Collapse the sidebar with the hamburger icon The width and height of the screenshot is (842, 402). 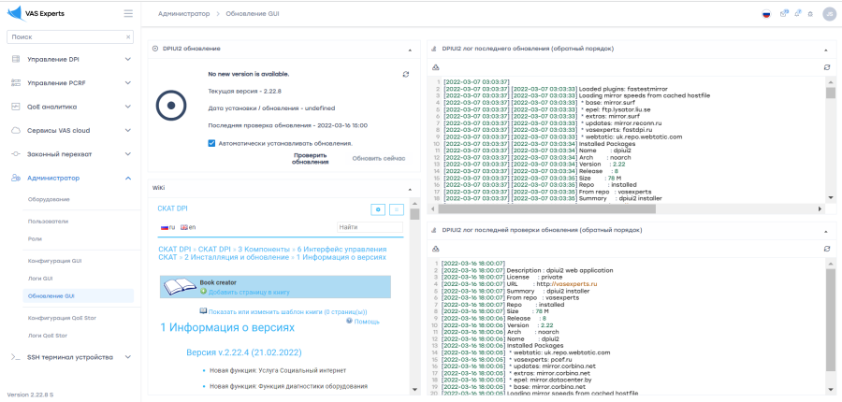tap(128, 13)
